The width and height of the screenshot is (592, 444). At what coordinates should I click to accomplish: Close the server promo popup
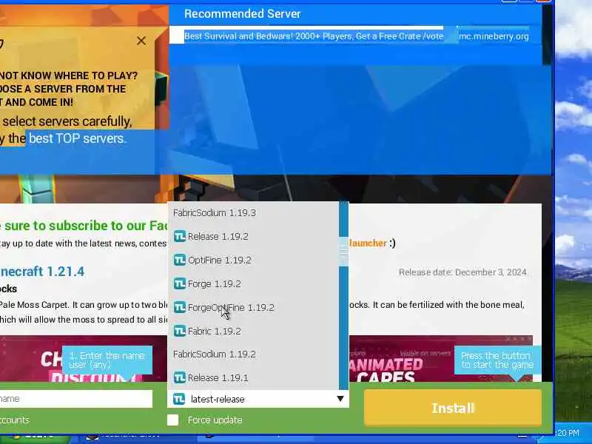click(141, 41)
